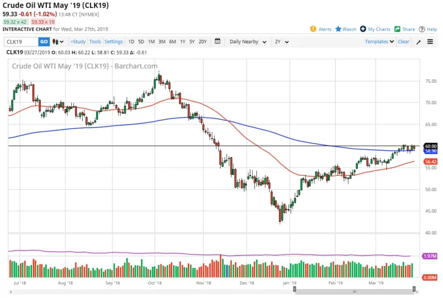Open the hamburger menu icon

[x=430, y=42]
